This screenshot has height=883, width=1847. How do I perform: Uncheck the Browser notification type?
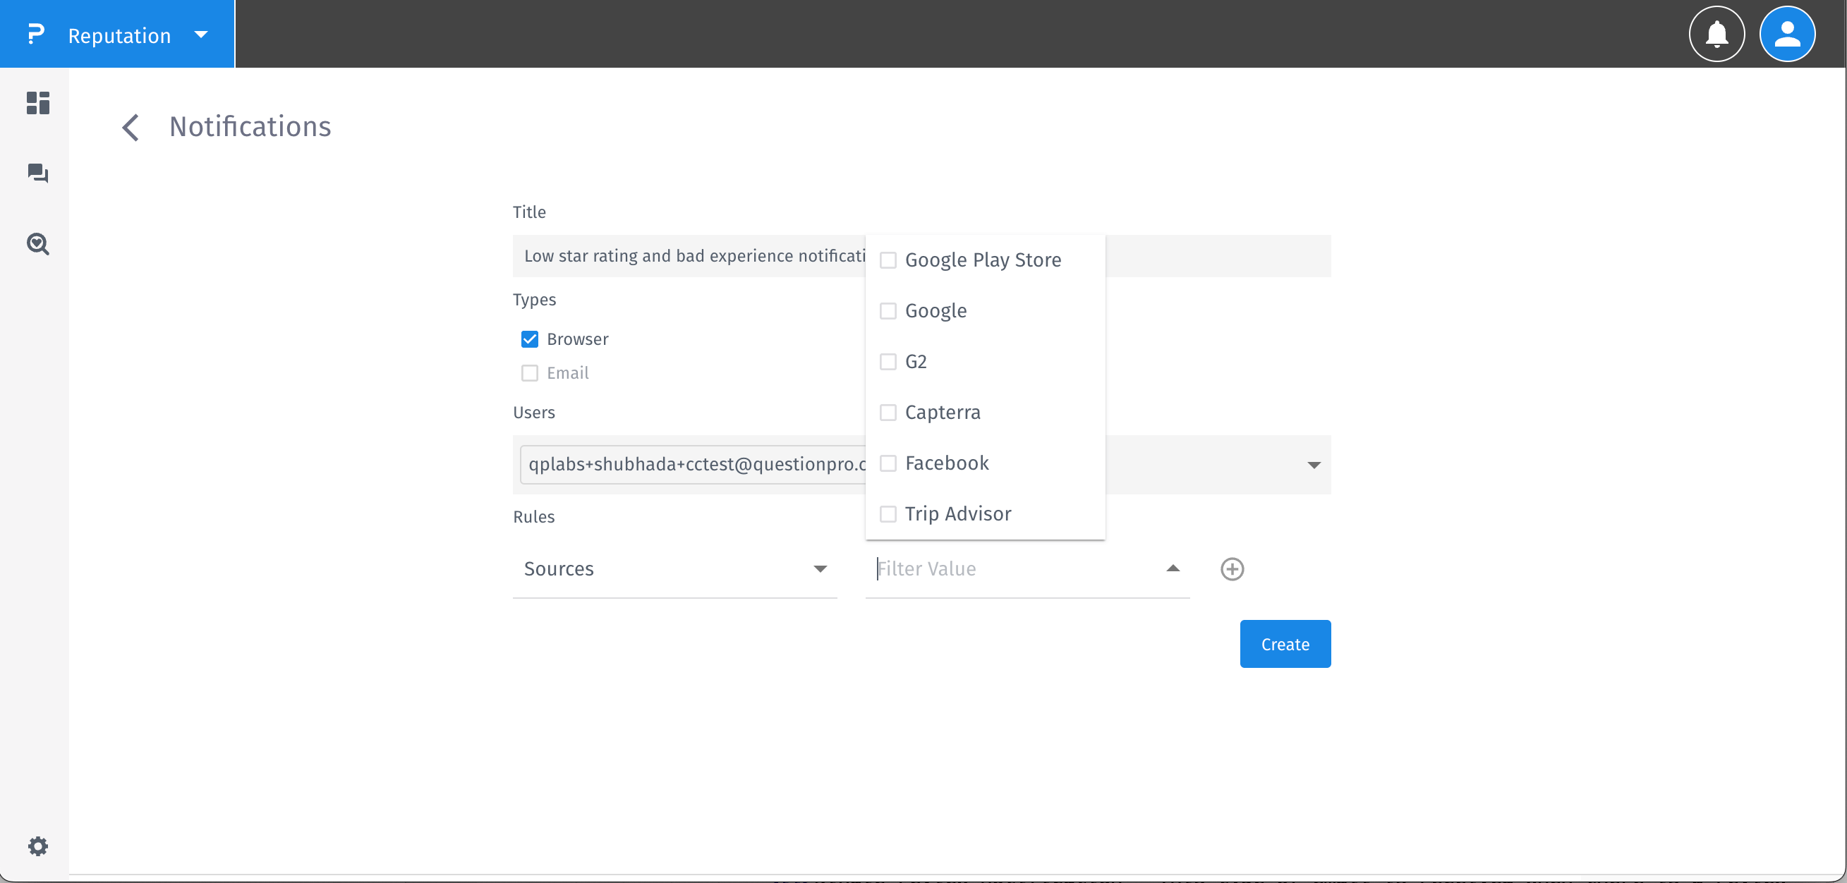(x=529, y=339)
